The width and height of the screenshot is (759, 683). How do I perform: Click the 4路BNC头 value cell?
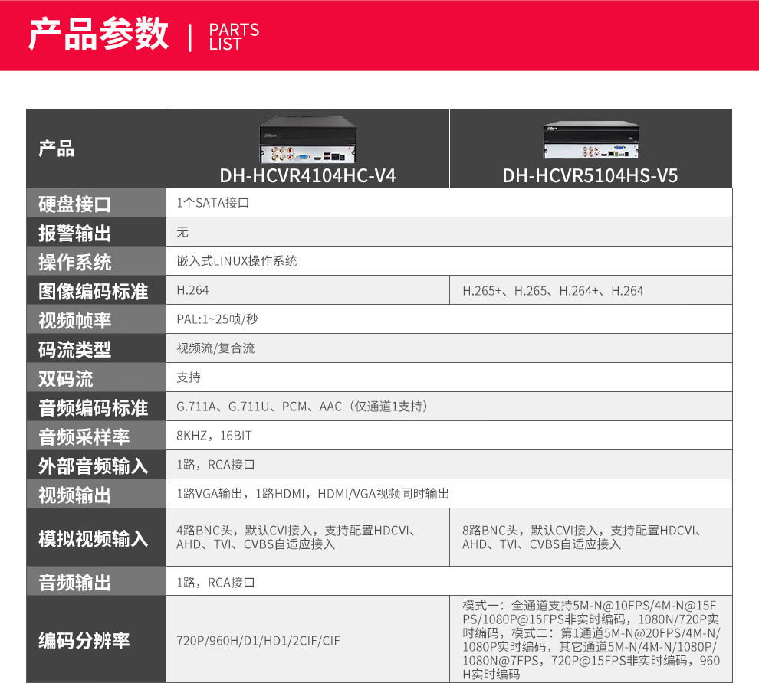(308, 538)
